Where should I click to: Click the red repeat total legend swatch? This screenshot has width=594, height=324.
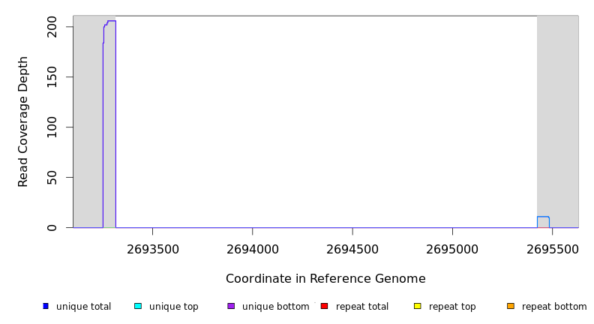324,306
